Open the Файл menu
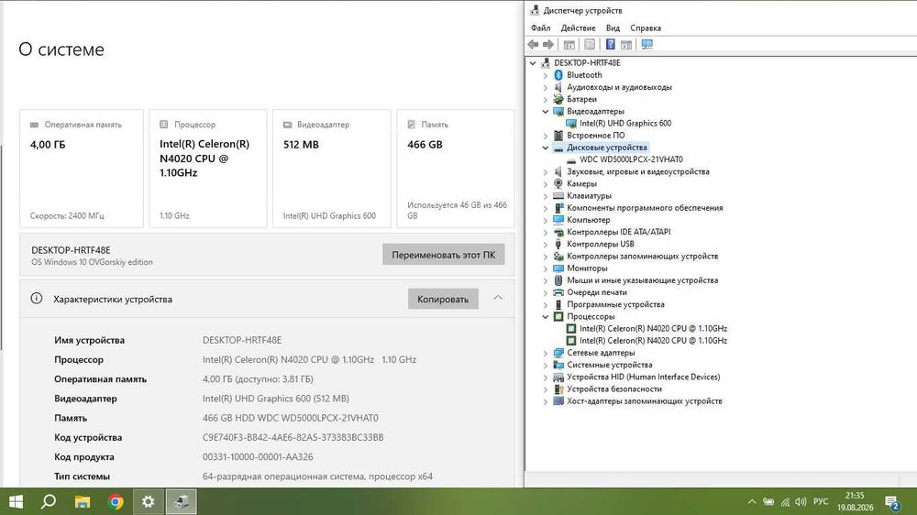Viewport: 917px width, 515px height. click(540, 28)
